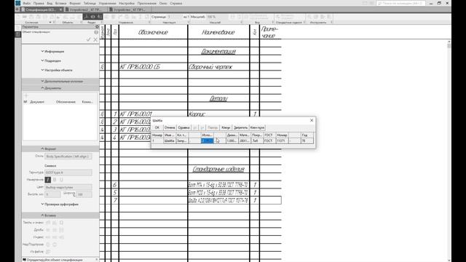466x262 pixels.
Task: Open the Таблица menu
Action: pyautogui.click(x=90, y=3)
